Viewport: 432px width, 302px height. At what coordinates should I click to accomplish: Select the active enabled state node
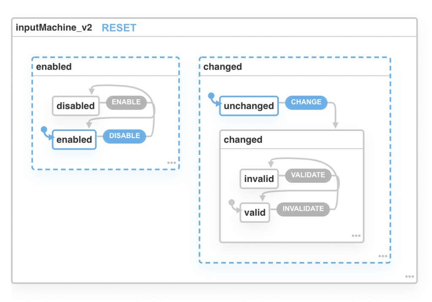(x=74, y=140)
